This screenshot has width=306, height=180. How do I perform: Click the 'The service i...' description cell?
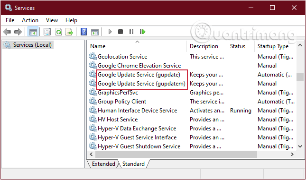click(207, 102)
